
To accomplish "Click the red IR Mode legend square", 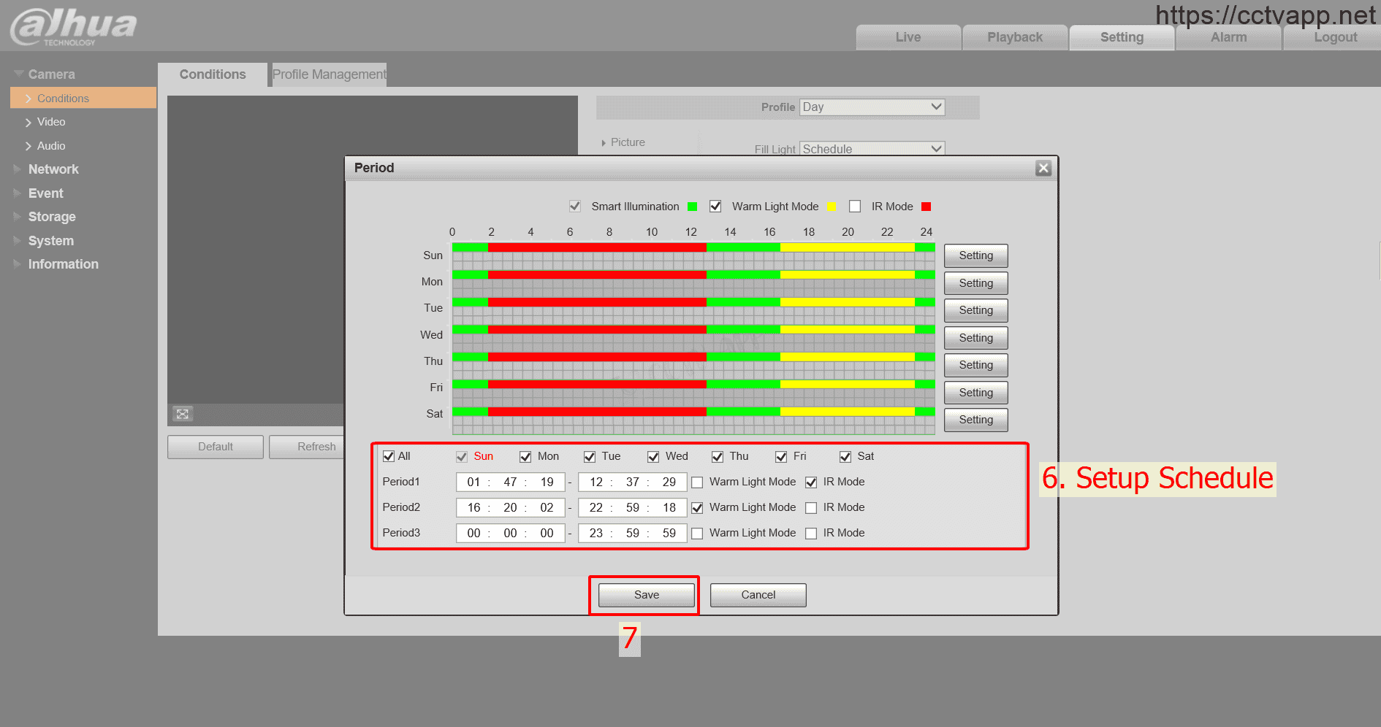I will (926, 207).
